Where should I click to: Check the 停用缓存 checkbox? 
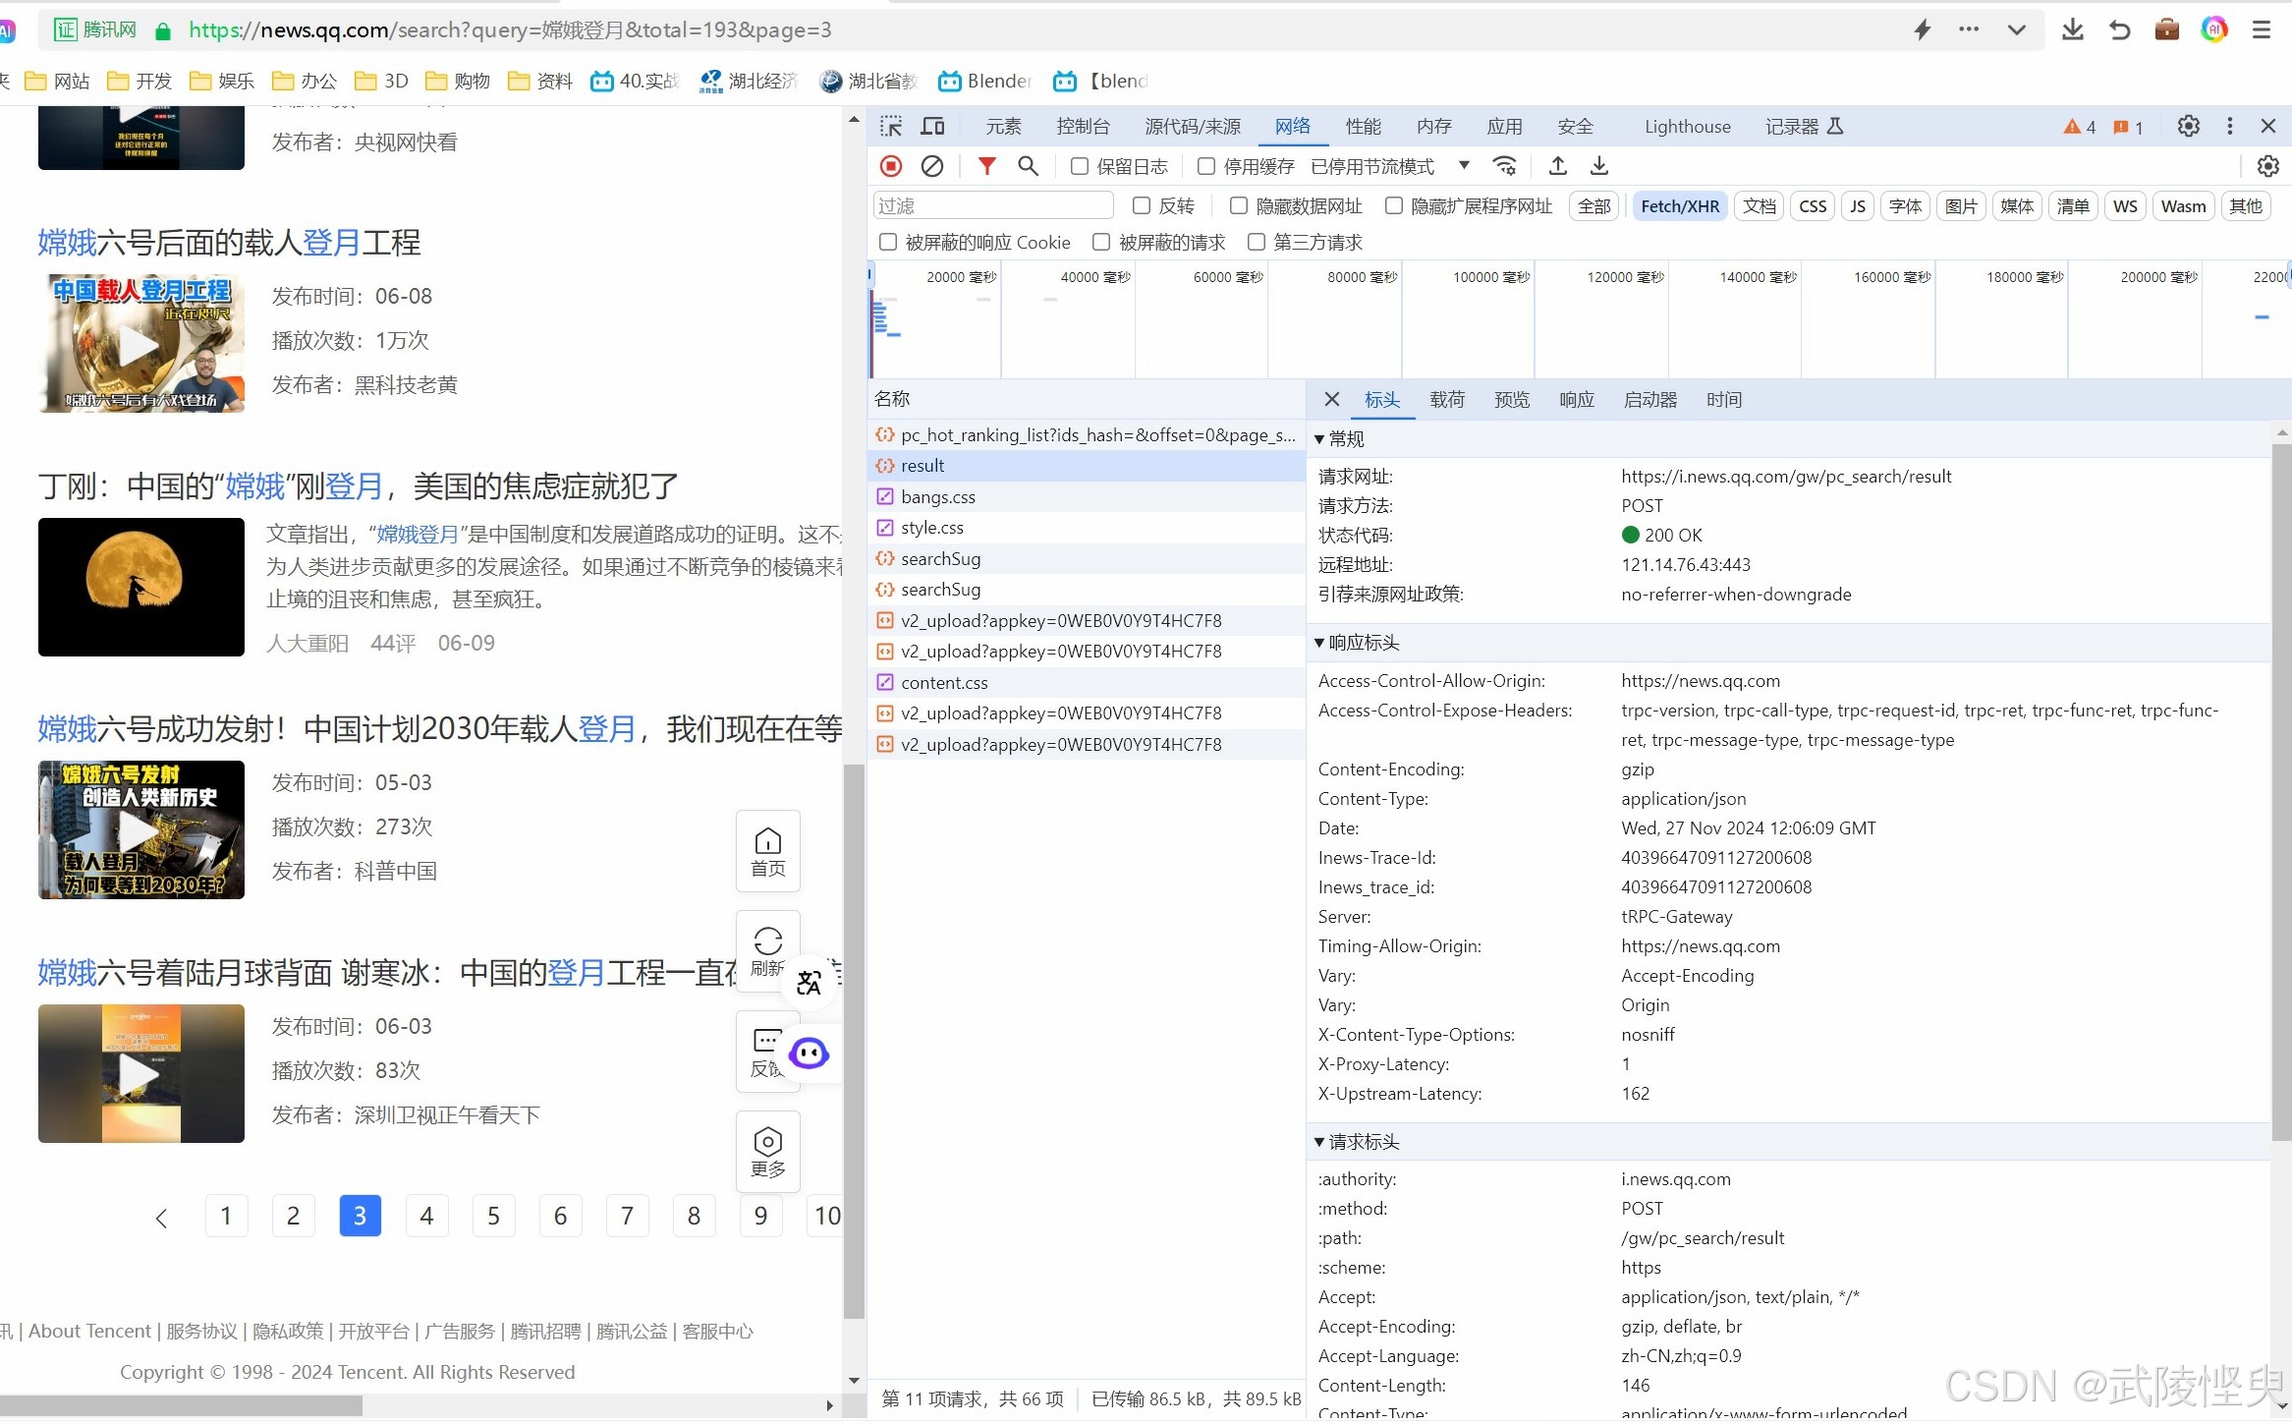coord(1206,166)
